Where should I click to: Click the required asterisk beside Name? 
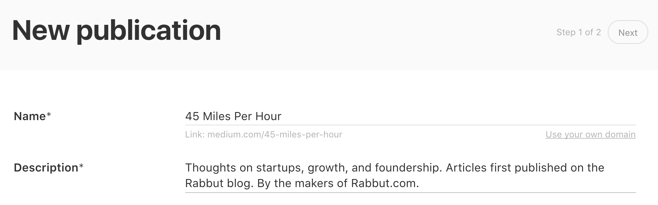click(49, 114)
